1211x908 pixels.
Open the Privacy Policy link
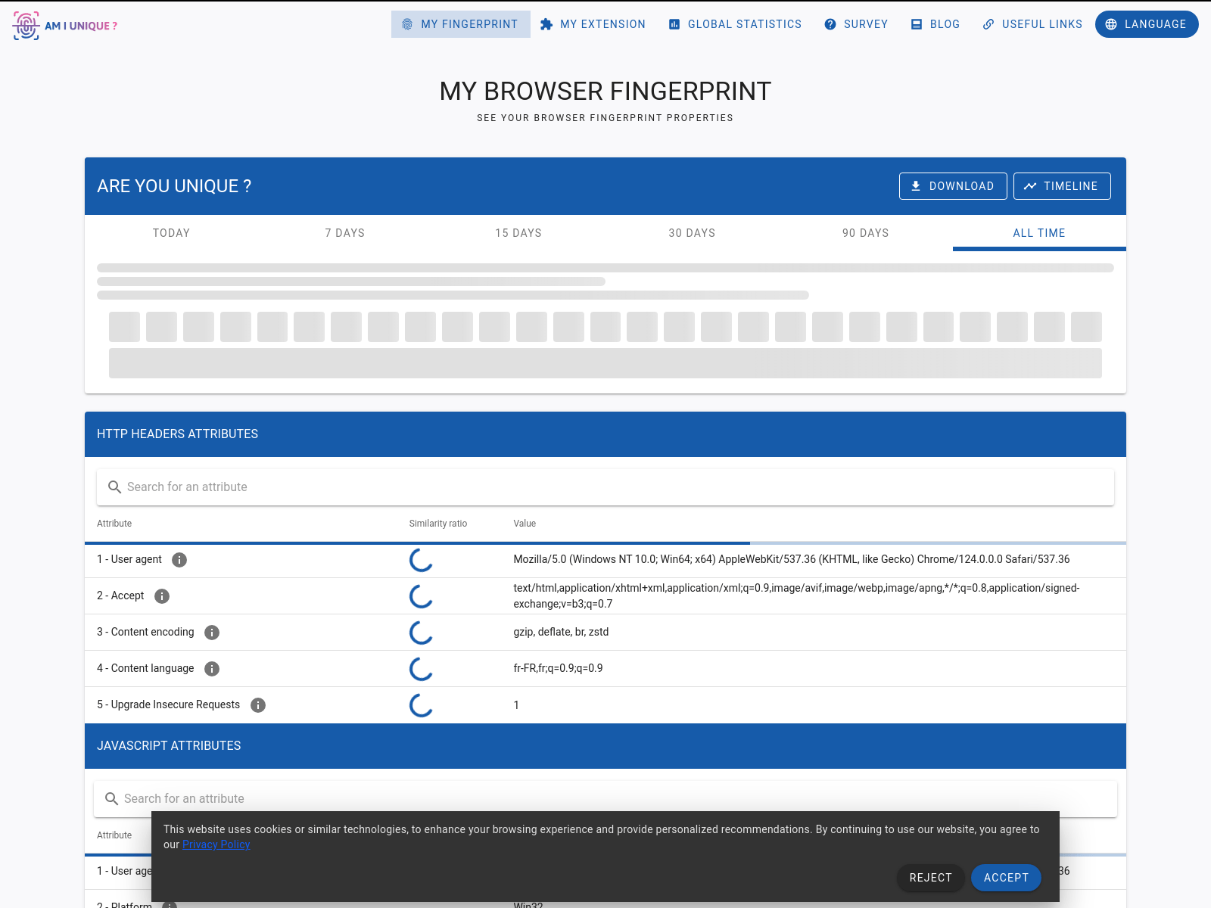pyautogui.click(x=216, y=844)
